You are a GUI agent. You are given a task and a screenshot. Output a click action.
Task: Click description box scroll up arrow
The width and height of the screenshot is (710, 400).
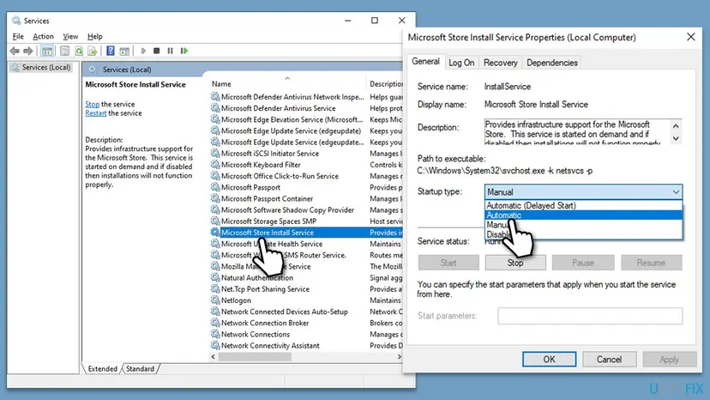click(x=676, y=125)
